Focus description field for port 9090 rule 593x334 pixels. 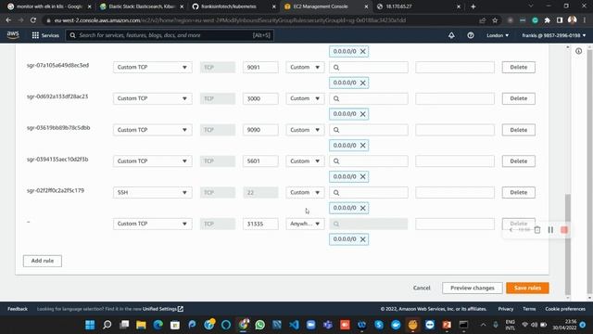(x=455, y=130)
